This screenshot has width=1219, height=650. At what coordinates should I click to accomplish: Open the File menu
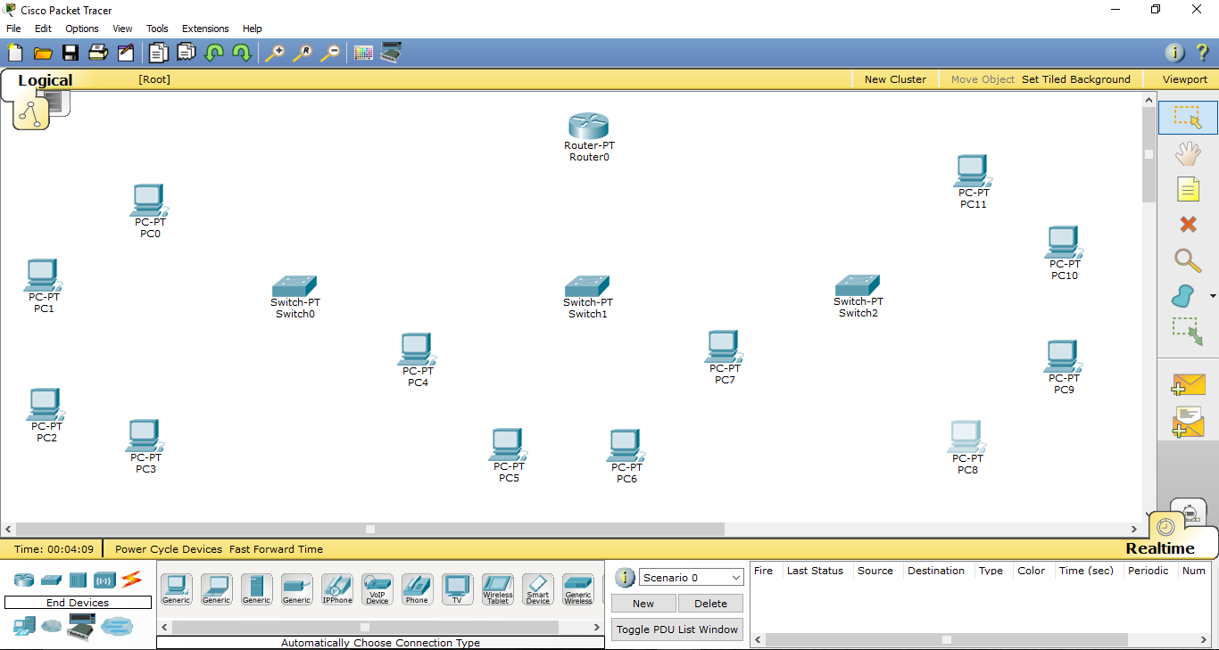coord(13,29)
